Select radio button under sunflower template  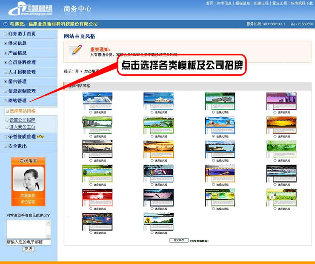pos(152,233)
